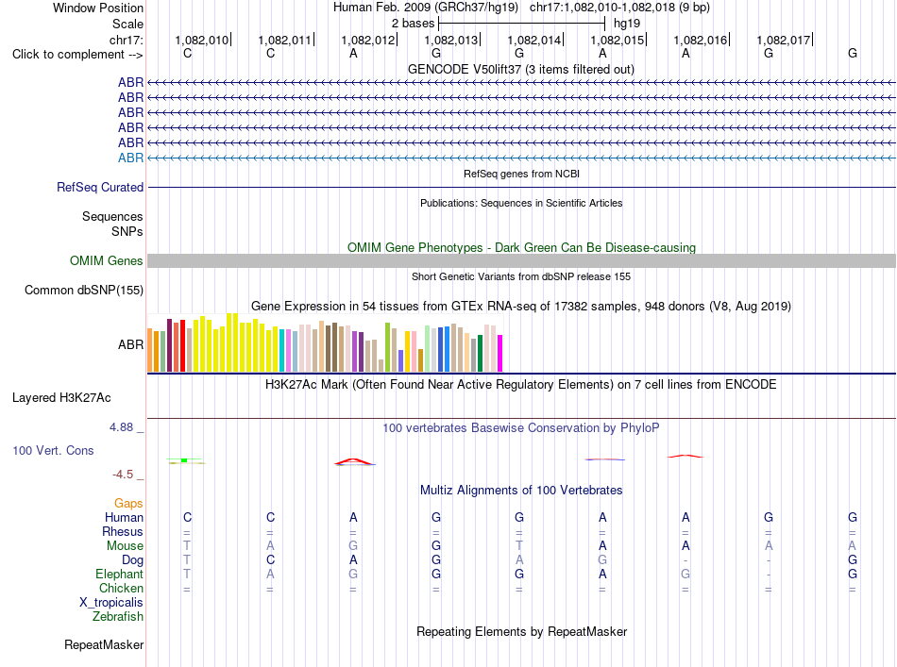
Task: Click the OMIM Genes label
Action: click(x=106, y=260)
